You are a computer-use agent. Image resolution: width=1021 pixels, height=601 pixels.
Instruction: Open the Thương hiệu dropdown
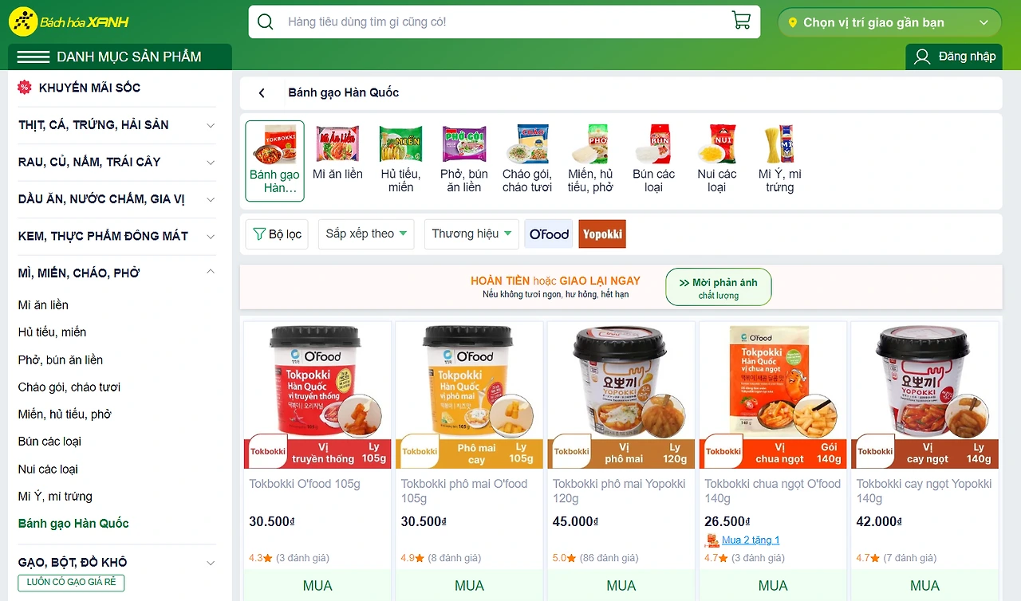(x=471, y=234)
